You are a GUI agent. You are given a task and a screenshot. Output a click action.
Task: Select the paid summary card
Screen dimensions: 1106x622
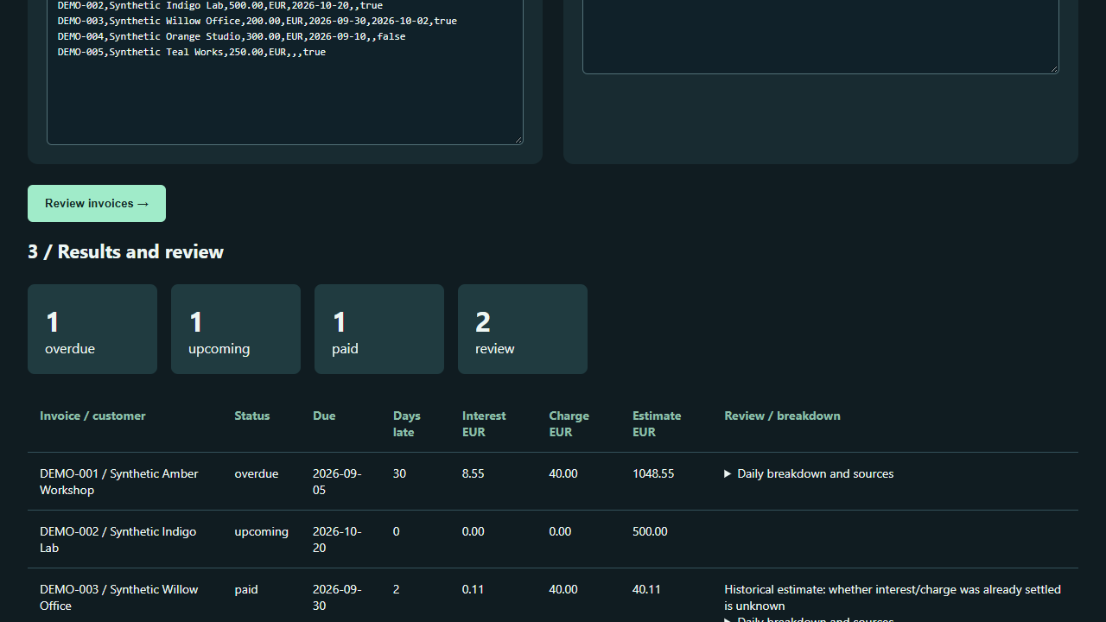tap(379, 329)
